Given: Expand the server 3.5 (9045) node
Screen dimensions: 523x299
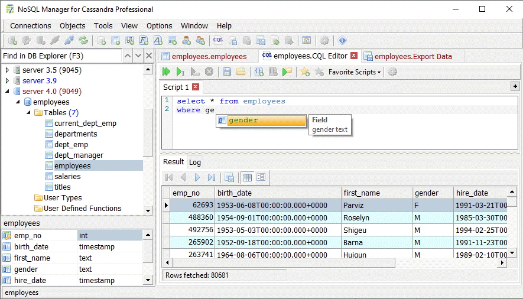Looking at the screenshot, I should coord(7,70).
